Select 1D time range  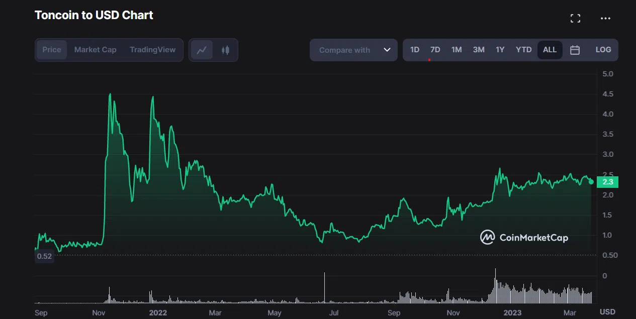pyautogui.click(x=415, y=50)
